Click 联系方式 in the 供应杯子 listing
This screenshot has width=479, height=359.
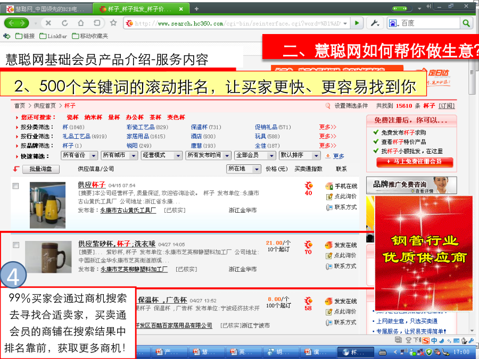pyautogui.click(x=341, y=207)
